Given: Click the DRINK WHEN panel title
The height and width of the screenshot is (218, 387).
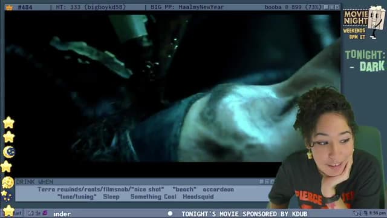Looking at the screenshot, I should click(x=34, y=182).
